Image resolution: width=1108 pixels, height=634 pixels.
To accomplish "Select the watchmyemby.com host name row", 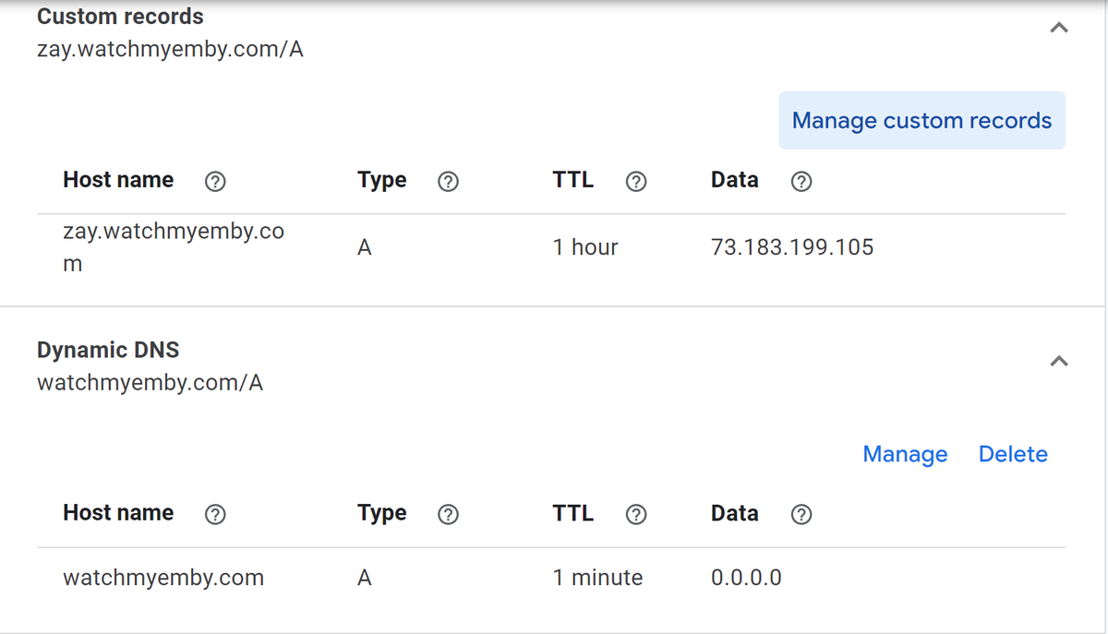I will 163,578.
